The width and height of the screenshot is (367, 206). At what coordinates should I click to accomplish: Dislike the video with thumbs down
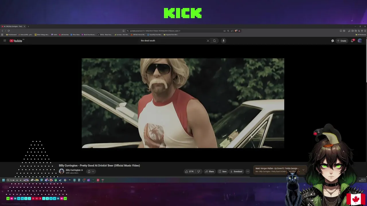coord(198,171)
